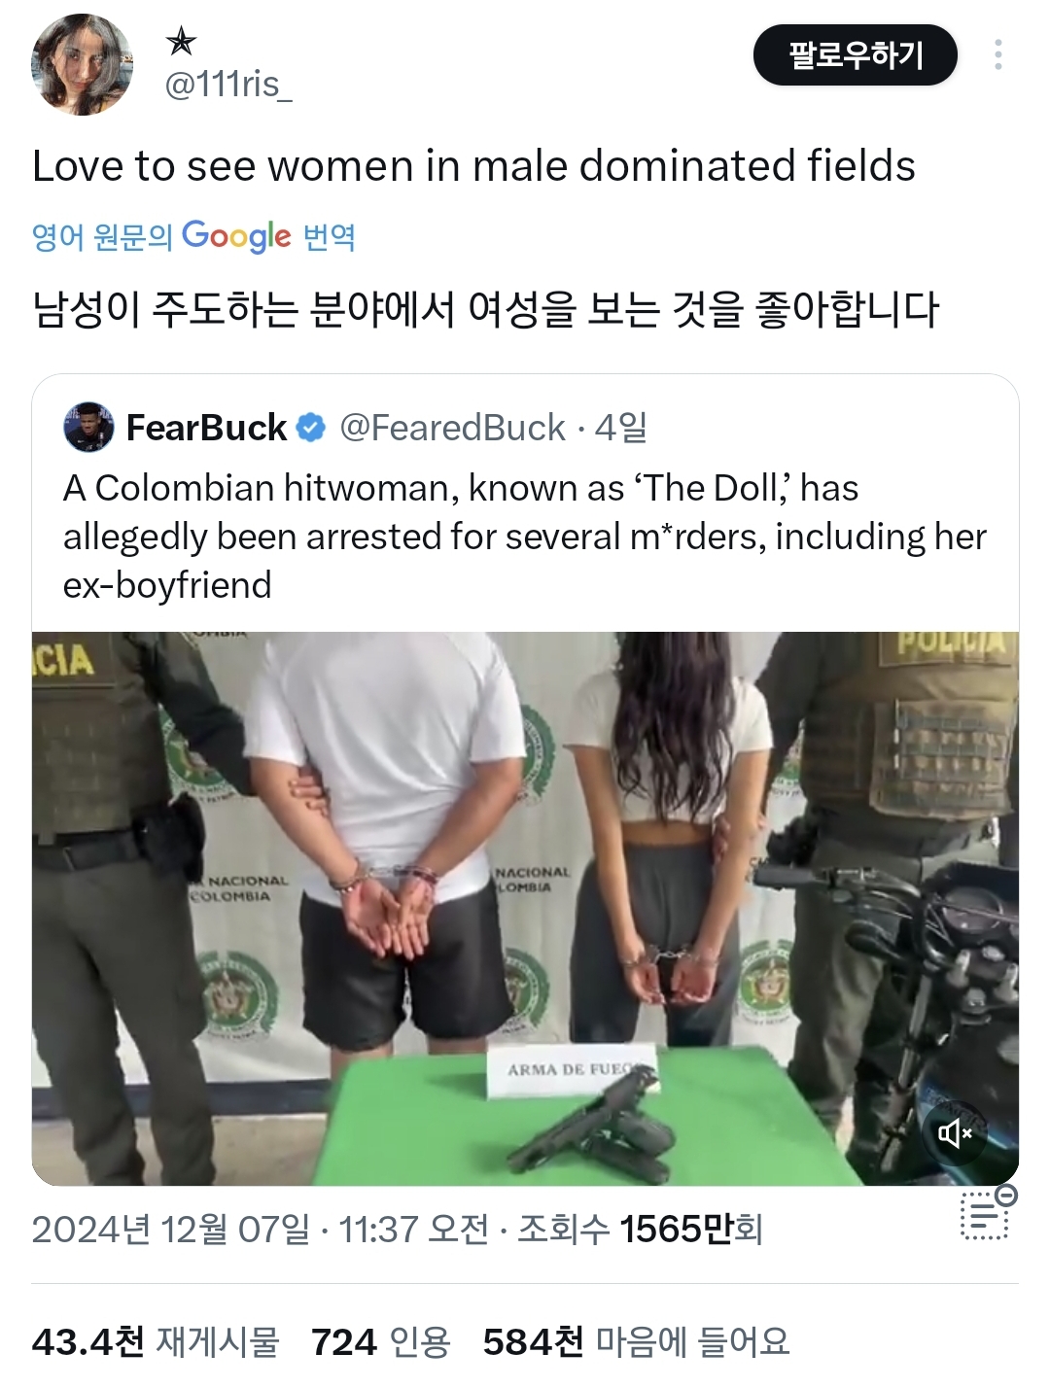Open the 2024년 12월 07일 timestamp
Image resolution: width=1050 pixels, height=1388 pixels.
coord(261,1230)
